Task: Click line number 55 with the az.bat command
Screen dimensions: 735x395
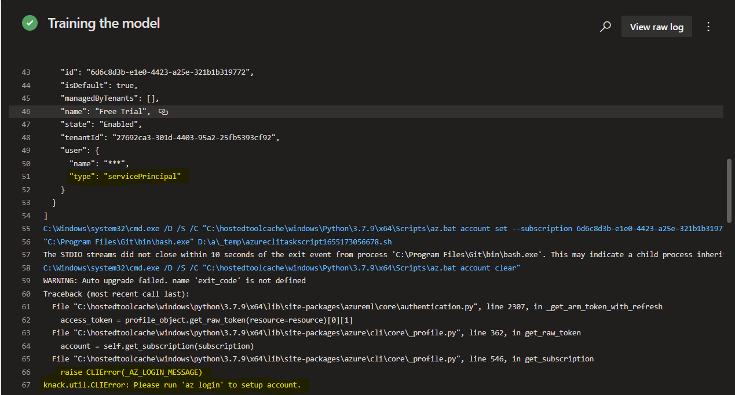Action: 26,228
